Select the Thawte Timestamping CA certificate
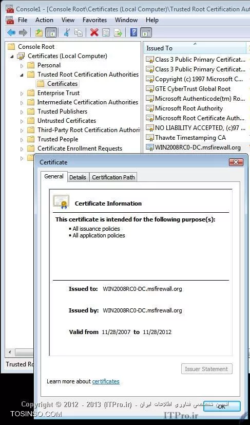Viewport: 250px width, 425px height. pyautogui.click(x=190, y=138)
